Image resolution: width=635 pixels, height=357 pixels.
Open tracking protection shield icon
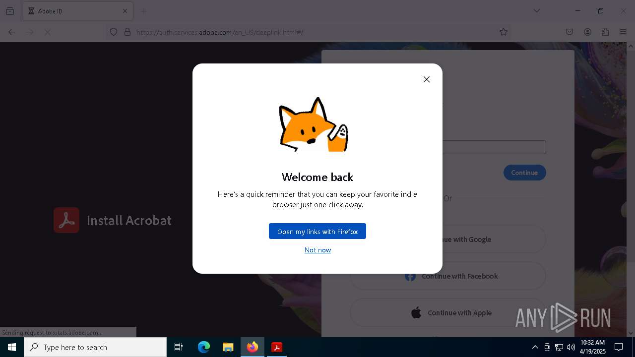pyautogui.click(x=114, y=32)
